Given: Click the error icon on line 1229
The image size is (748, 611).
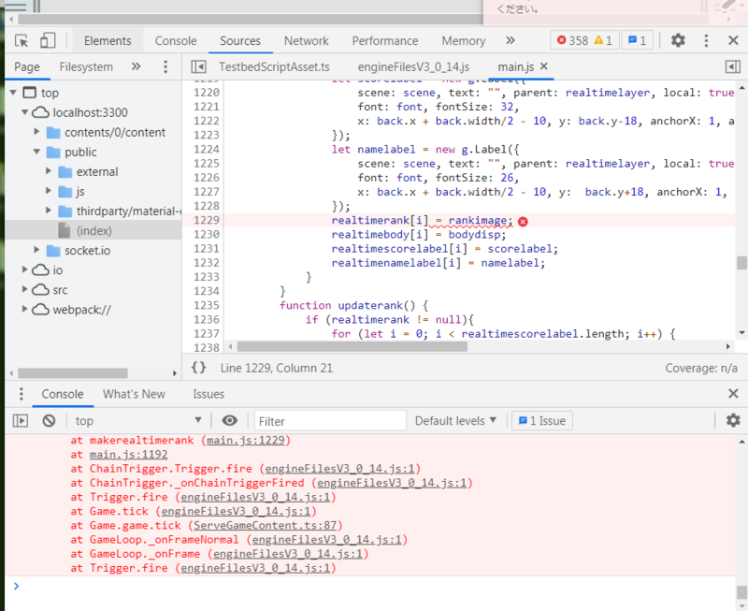Looking at the screenshot, I should point(523,222).
